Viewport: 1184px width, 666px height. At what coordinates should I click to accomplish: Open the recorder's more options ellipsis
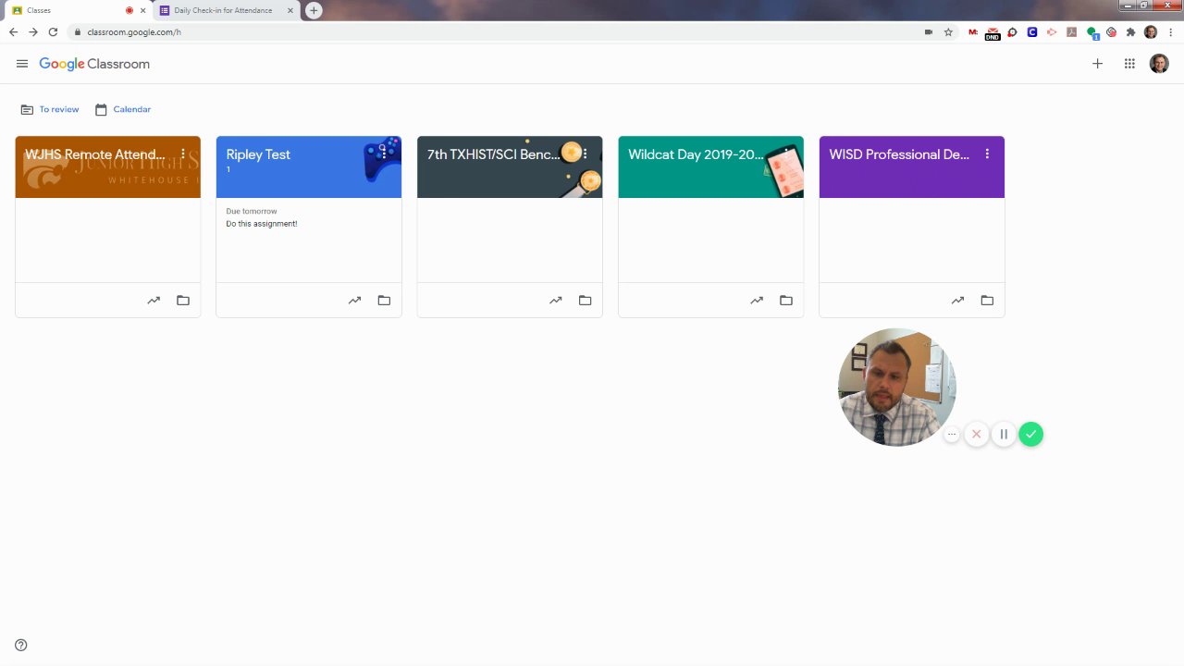(952, 434)
